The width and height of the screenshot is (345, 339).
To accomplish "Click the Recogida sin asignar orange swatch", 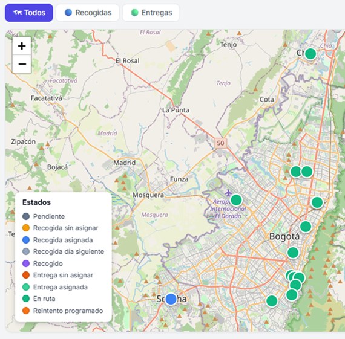I will click(x=26, y=228).
